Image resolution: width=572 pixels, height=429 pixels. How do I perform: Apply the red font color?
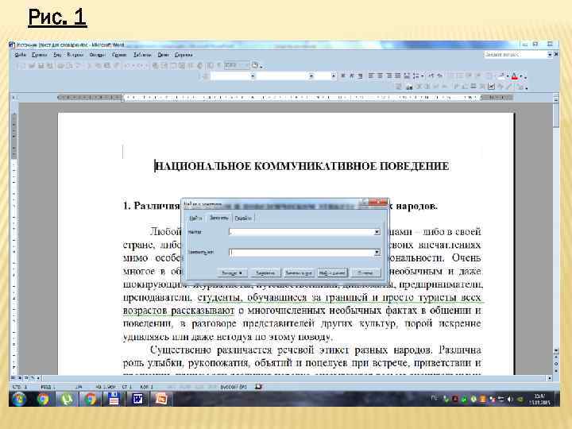(514, 76)
